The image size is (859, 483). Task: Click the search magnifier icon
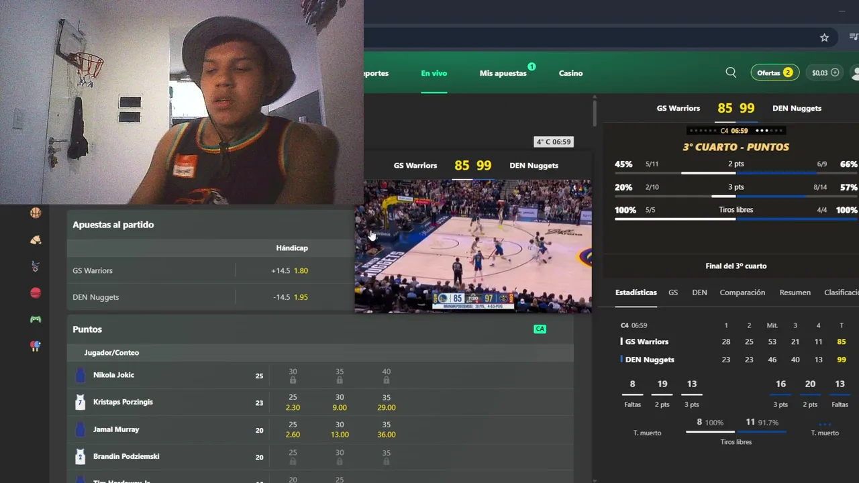point(731,72)
